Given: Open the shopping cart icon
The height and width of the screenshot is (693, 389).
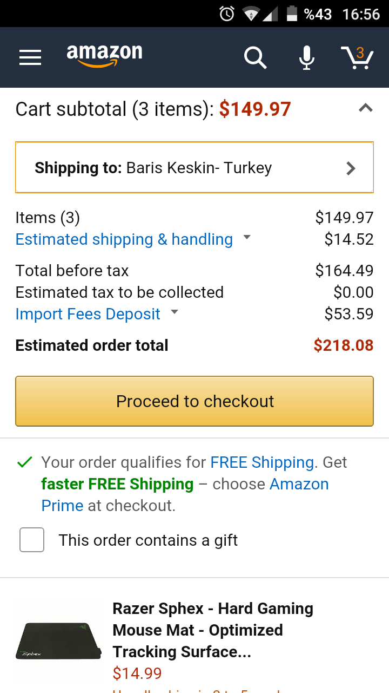Looking at the screenshot, I should [357, 57].
